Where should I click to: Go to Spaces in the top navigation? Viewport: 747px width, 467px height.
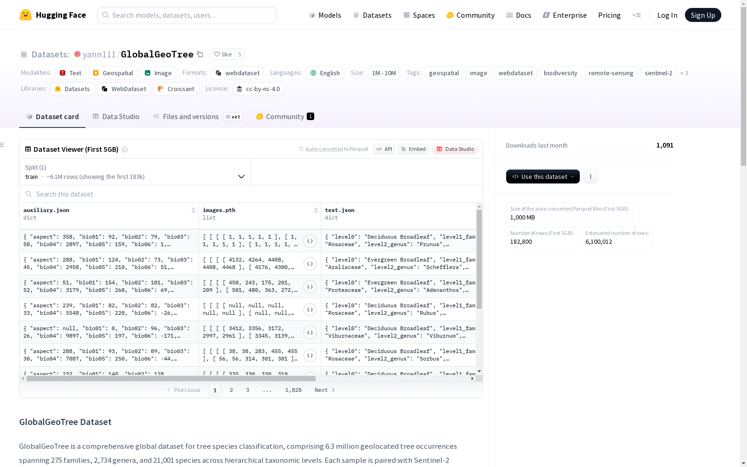tap(419, 15)
